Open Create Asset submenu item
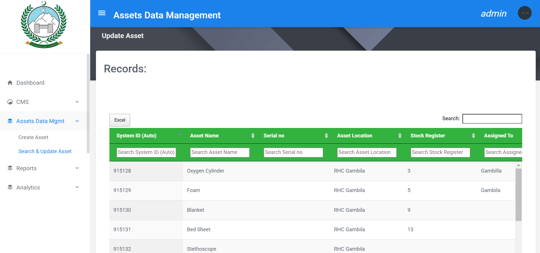Image resolution: width=540 pixels, height=253 pixels. tap(33, 137)
